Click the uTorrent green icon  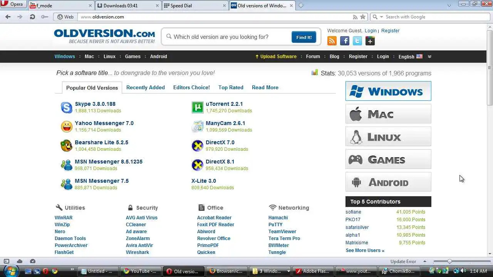coord(198,107)
